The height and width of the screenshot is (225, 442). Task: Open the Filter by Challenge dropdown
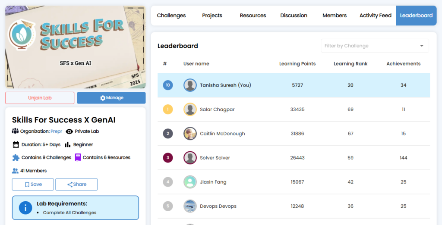point(375,46)
